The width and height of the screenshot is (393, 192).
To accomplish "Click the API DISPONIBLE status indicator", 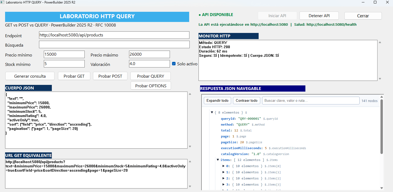I will click(x=216, y=15).
